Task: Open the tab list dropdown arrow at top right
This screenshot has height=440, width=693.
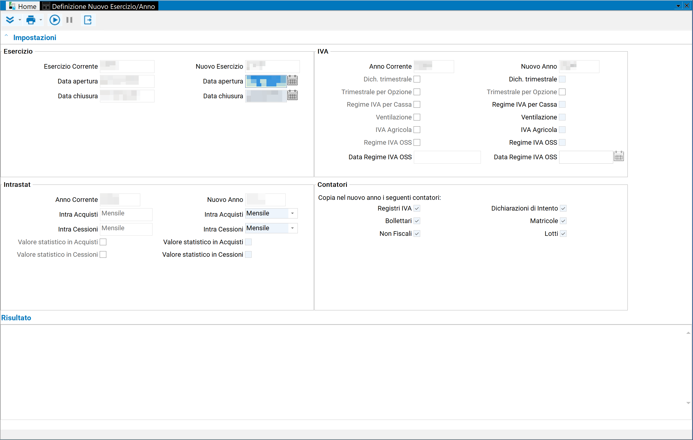Action: 678,6
